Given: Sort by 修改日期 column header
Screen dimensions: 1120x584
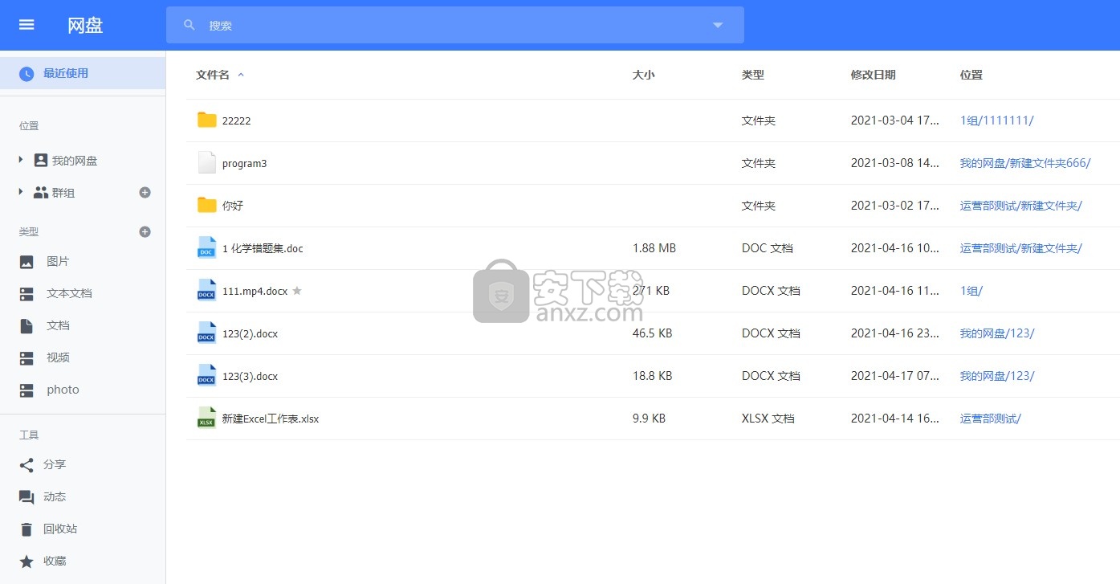Looking at the screenshot, I should (874, 75).
